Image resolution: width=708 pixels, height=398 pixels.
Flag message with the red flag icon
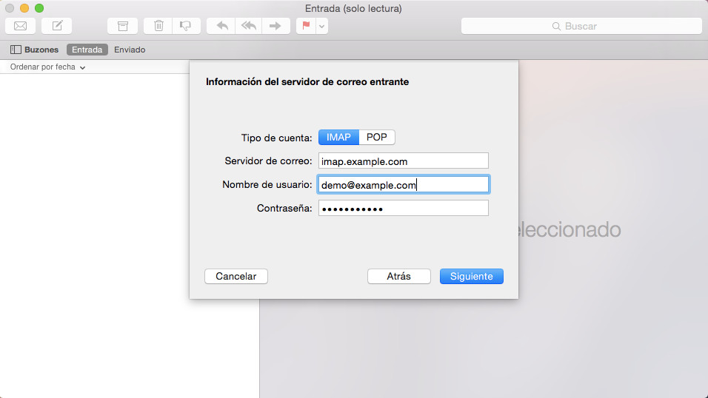[x=306, y=26]
